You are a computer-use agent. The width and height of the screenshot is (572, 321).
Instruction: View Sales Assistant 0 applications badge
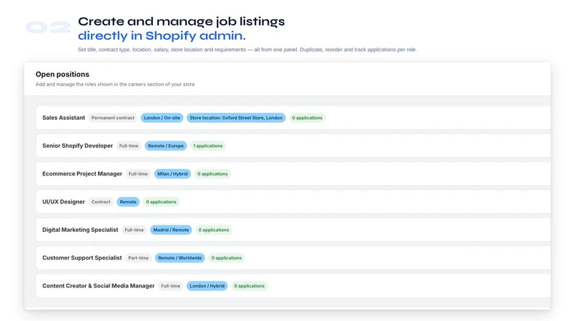tap(307, 118)
